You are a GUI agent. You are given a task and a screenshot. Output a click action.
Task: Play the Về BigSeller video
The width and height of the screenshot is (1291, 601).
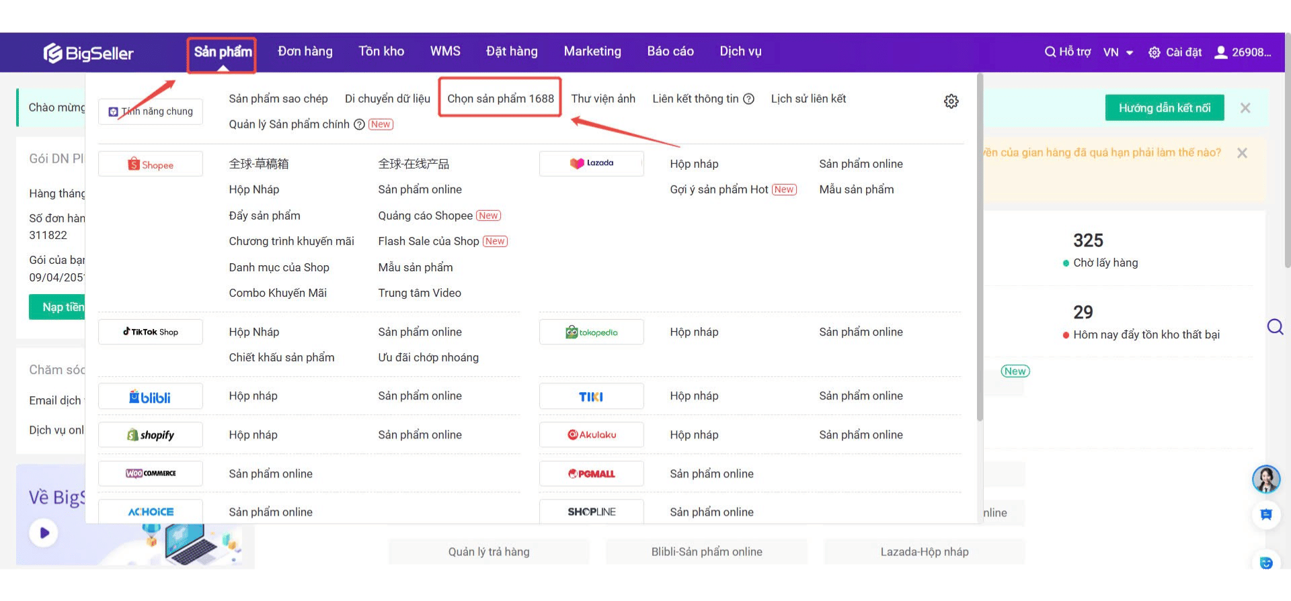click(44, 533)
